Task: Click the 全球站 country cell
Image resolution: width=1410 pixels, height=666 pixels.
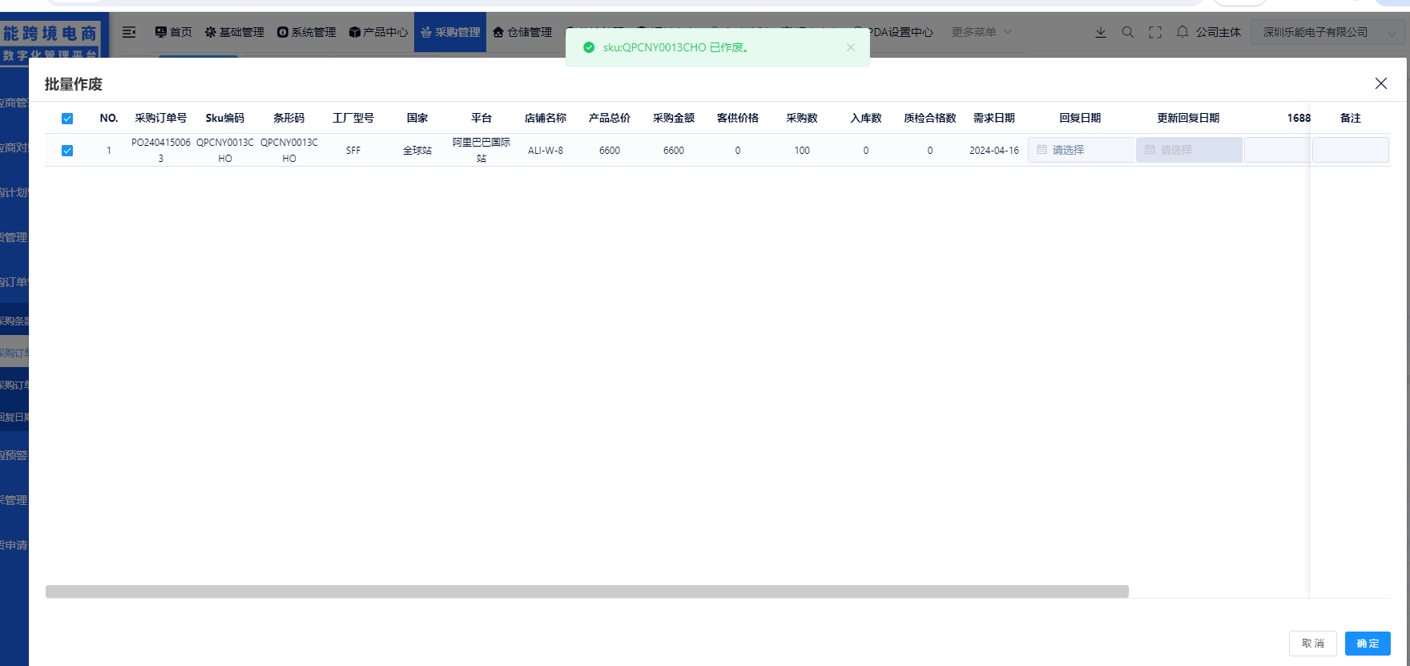Action: click(x=417, y=150)
